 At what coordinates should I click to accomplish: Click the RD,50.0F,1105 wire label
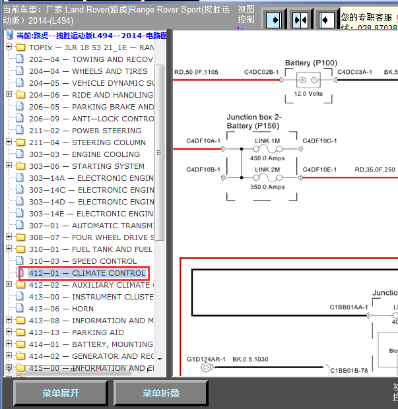tap(196, 72)
